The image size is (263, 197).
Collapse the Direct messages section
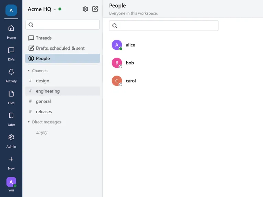point(29,122)
